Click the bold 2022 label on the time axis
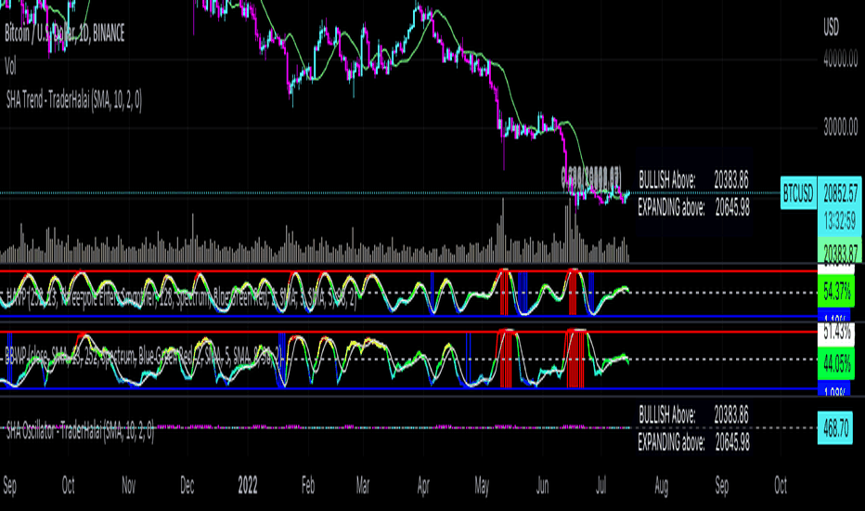The image size is (865, 511). [248, 486]
